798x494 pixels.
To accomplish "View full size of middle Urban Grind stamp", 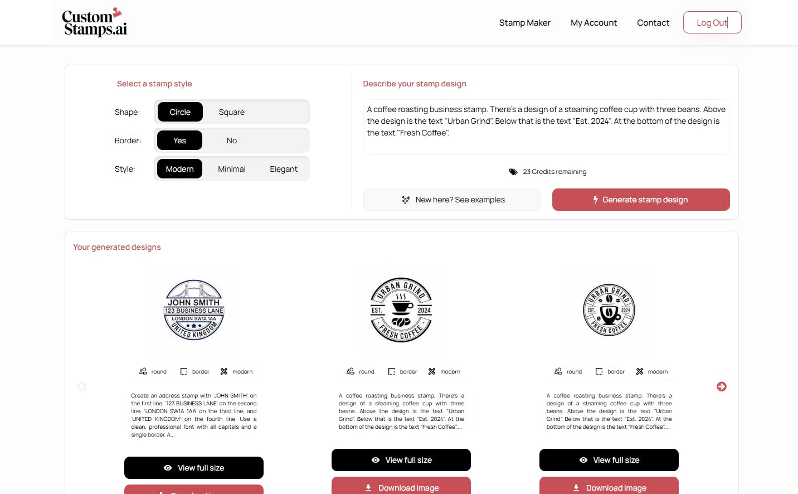I will point(401,460).
